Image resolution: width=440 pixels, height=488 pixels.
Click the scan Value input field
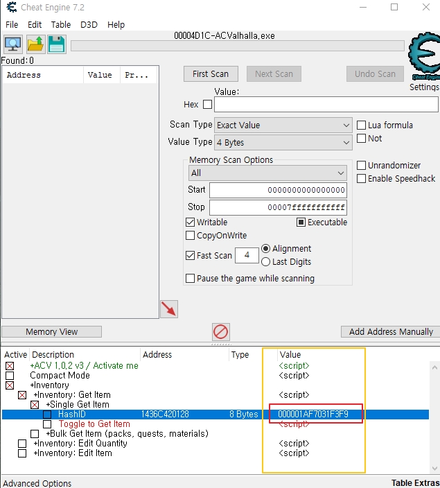pyautogui.click(x=326, y=104)
